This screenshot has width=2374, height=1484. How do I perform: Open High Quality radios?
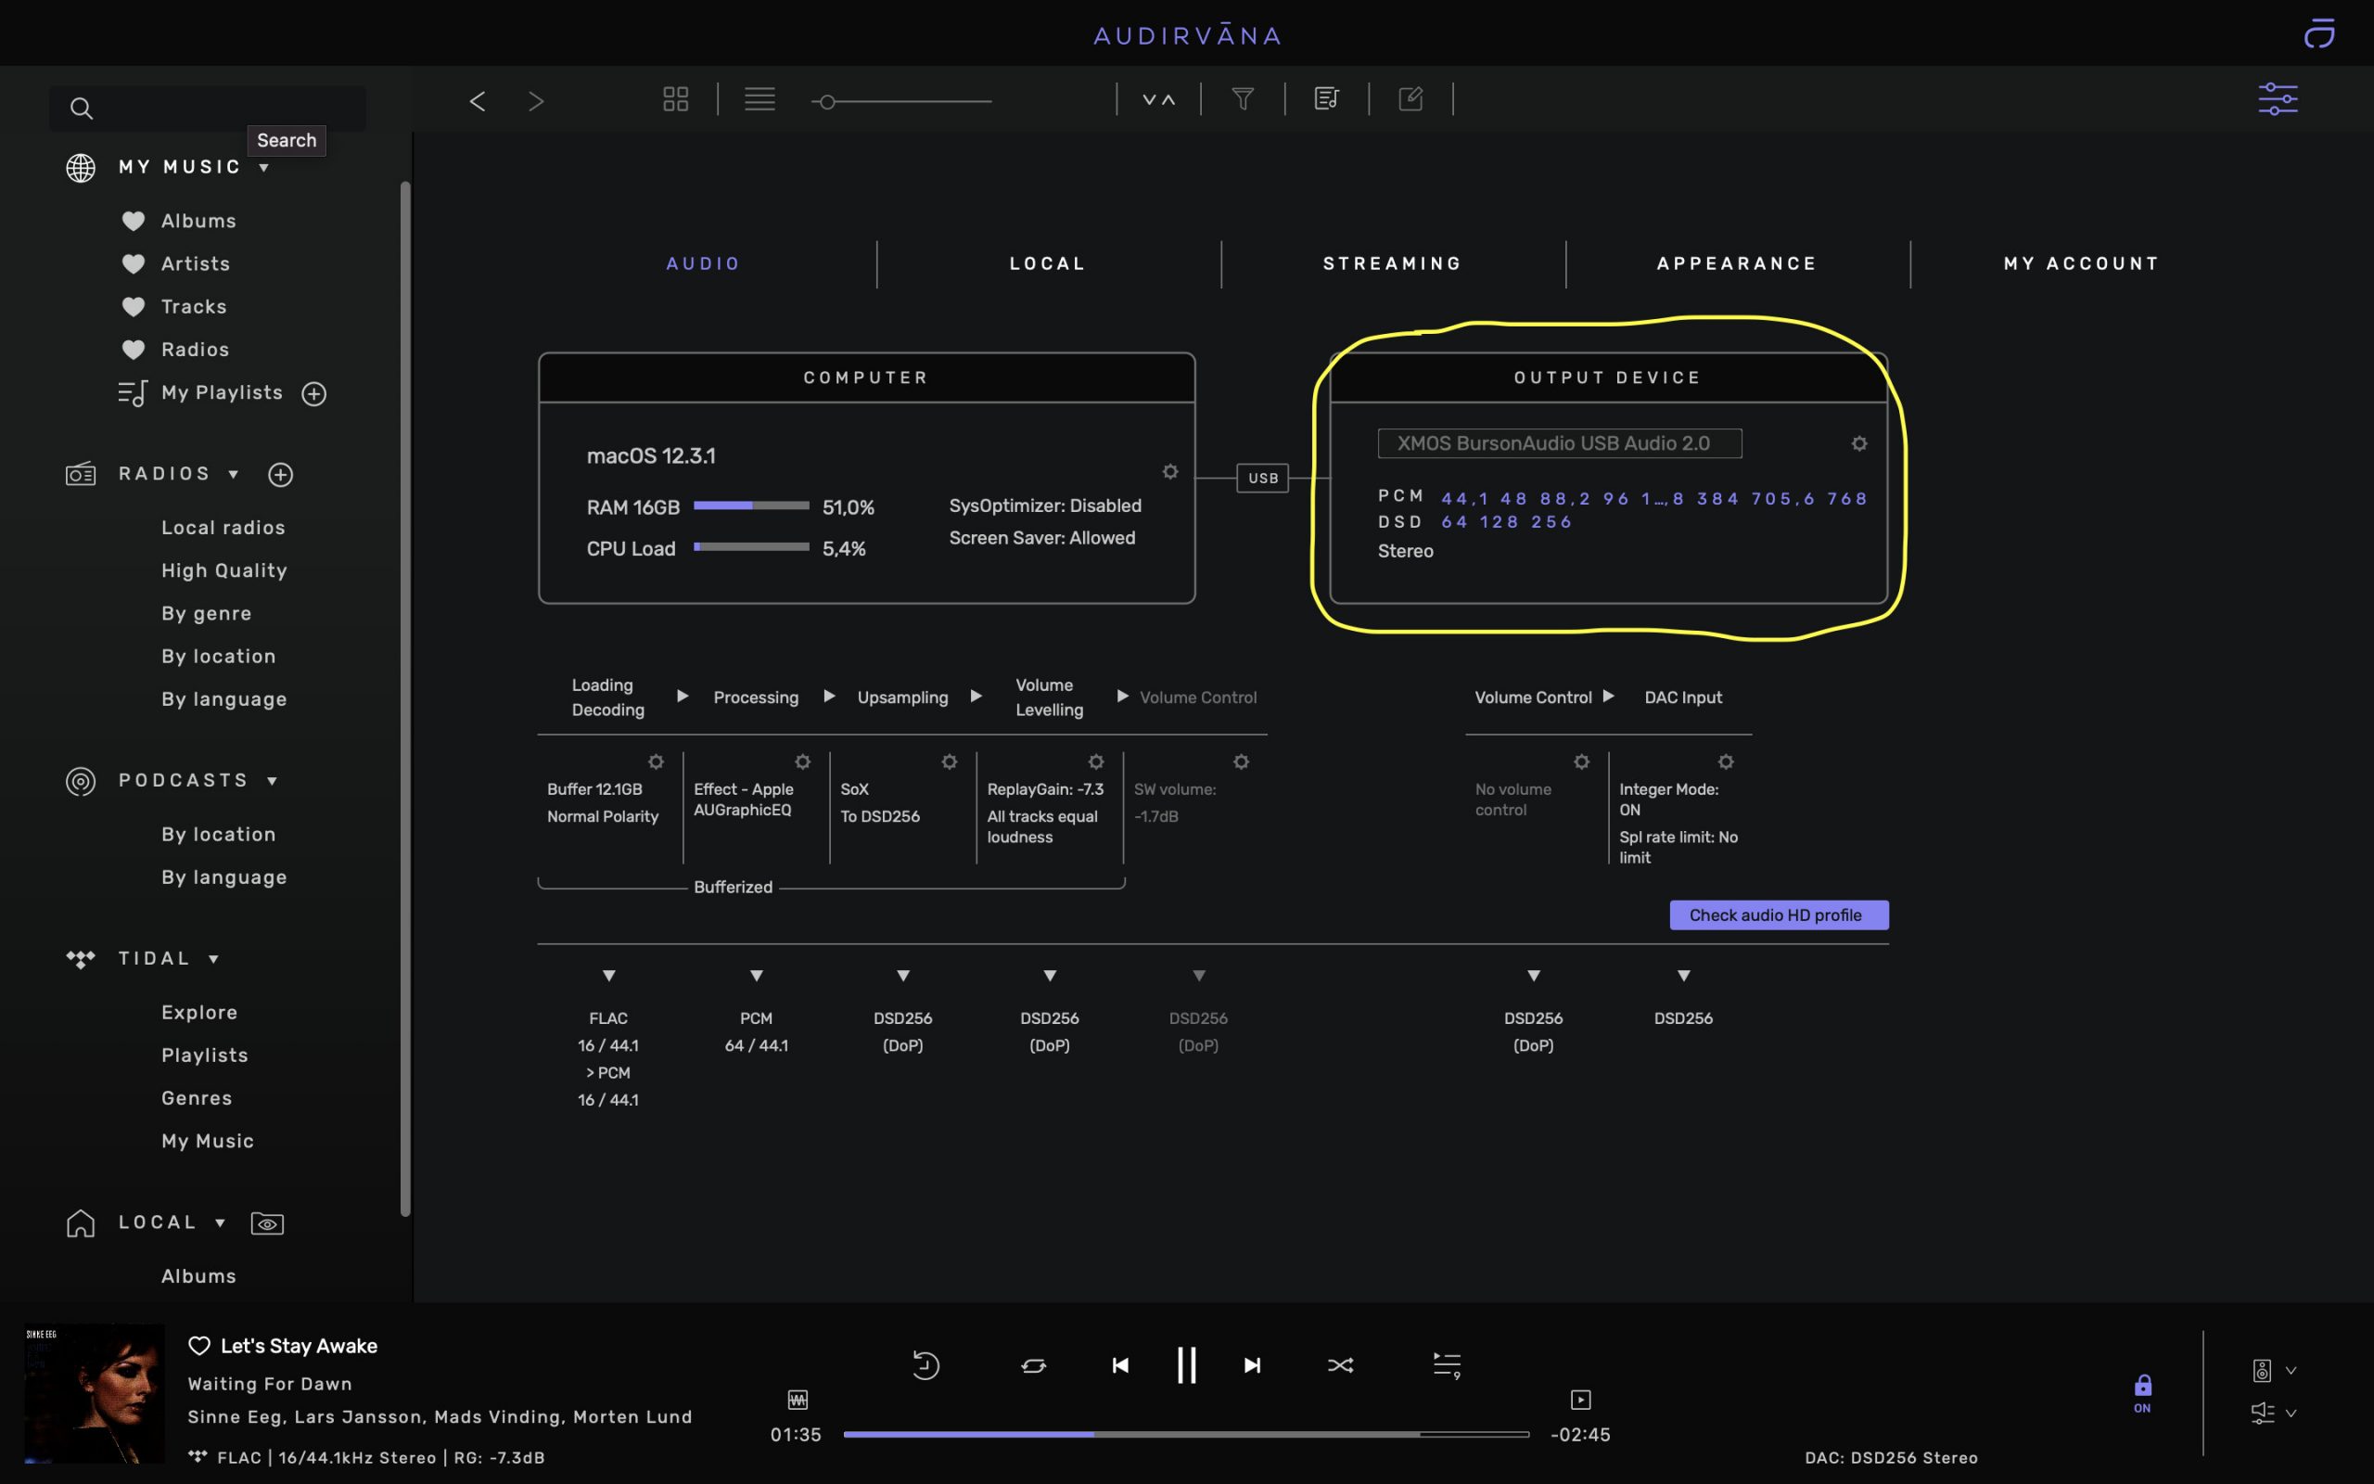pos(223,571)
